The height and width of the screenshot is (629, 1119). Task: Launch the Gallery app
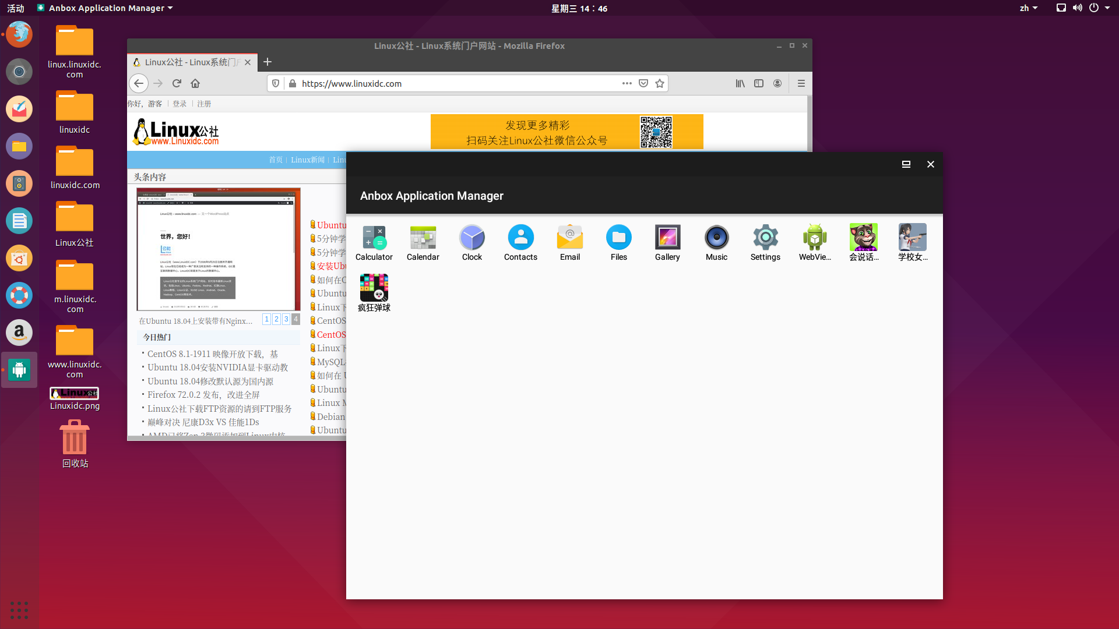coord(667,239)
